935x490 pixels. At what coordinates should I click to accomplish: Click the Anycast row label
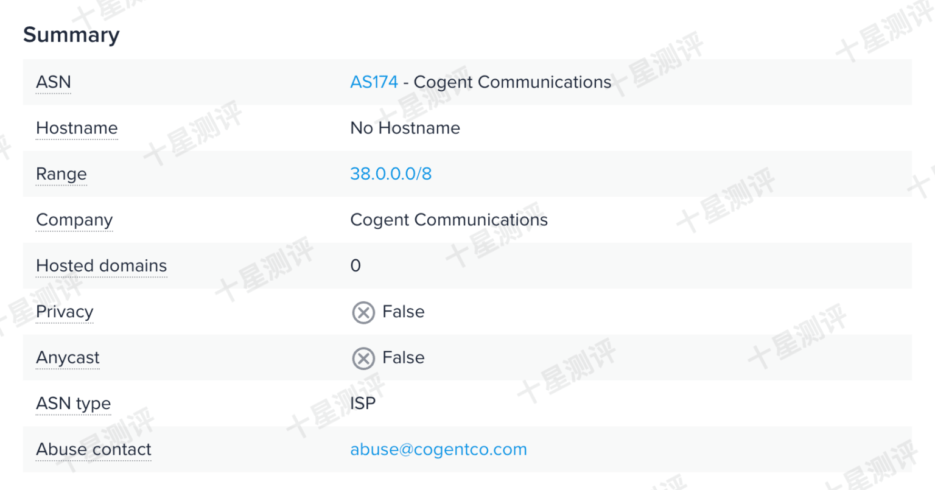(68, 358)
